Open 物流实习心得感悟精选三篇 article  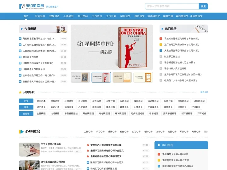point(103,168)
